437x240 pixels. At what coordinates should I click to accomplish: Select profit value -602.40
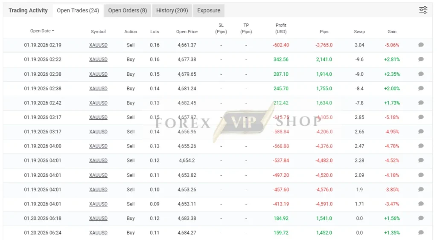point(281,45)
